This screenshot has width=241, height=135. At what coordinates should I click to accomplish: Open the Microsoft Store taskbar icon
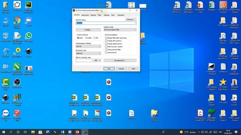(40, 132)
